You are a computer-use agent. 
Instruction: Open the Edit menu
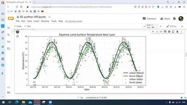(x=23, y=21)
